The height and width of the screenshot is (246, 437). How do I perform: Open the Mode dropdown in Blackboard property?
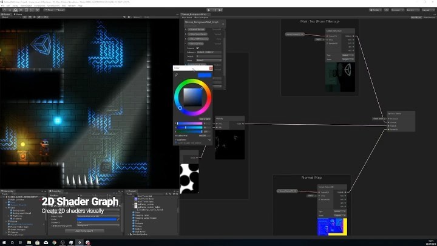pyautogui.click(x=209, y=60)
